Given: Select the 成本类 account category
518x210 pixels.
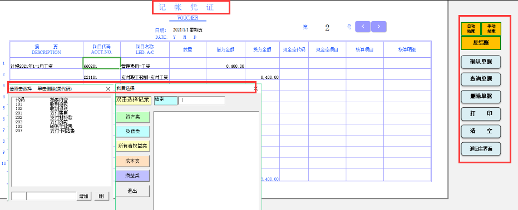Looking at the screenshot, I should [133, 161].
